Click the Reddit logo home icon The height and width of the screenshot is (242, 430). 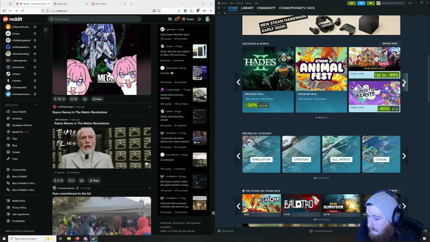[x=12, y=19]
